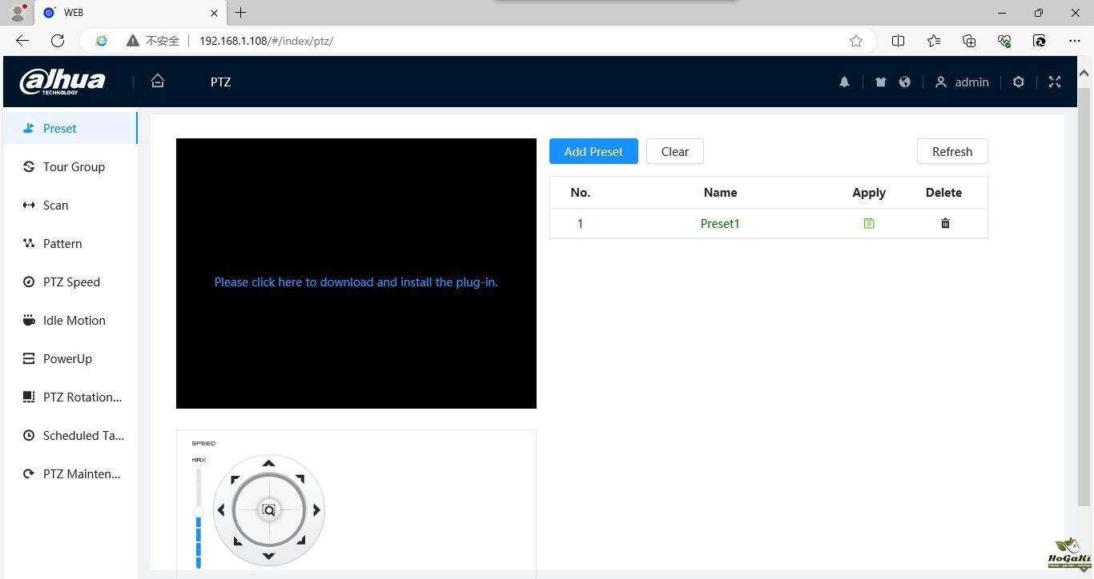
Task: Go to Idle Motion settings
Action: [x=74, y=320]
